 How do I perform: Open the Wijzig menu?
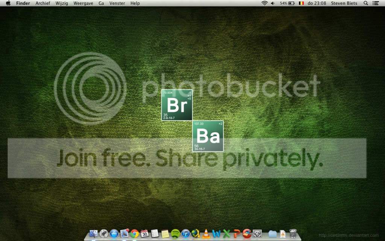pyautogui.click(x=62, y=3)
